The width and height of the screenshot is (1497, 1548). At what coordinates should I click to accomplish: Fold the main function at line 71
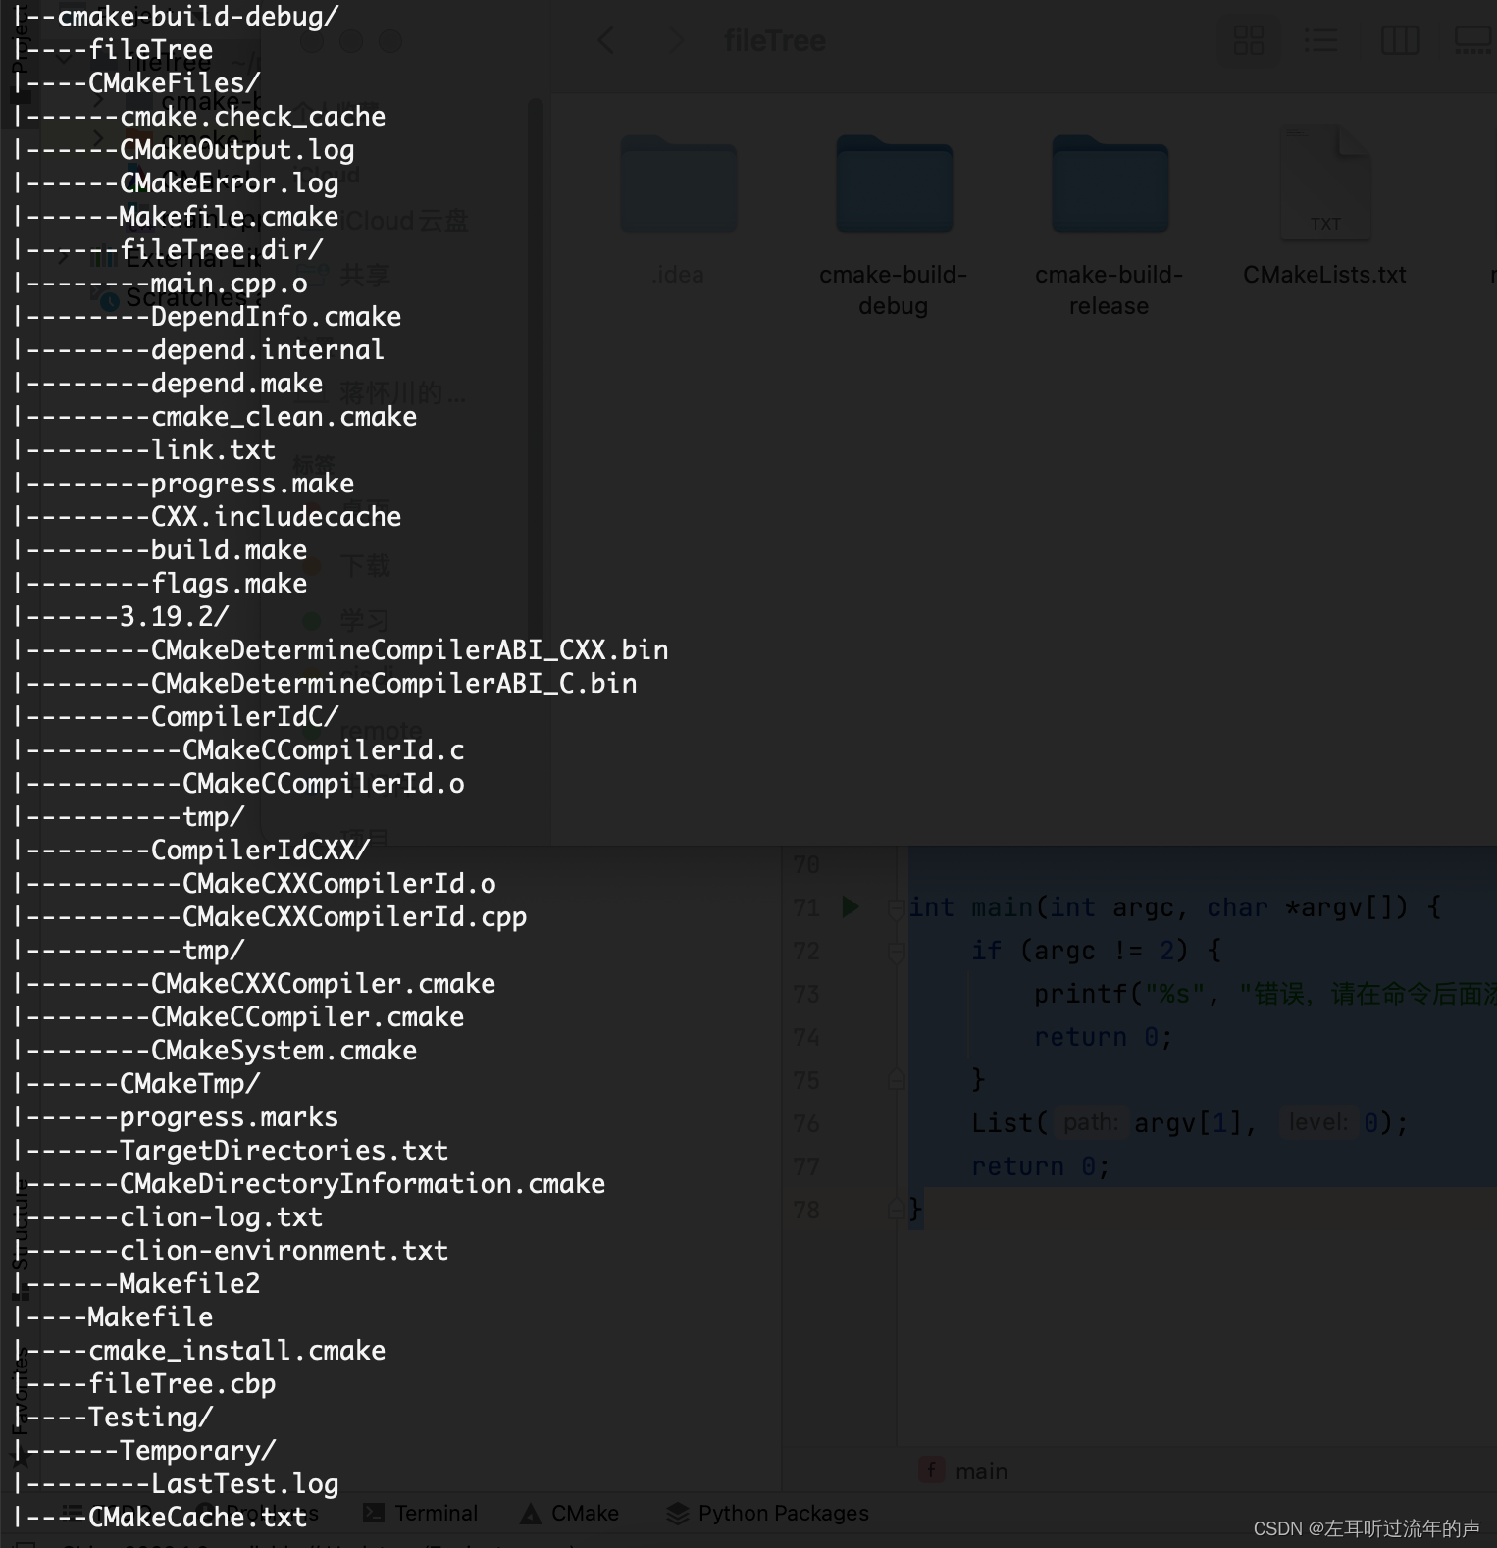pyautogui.click(x=896, y=908)
